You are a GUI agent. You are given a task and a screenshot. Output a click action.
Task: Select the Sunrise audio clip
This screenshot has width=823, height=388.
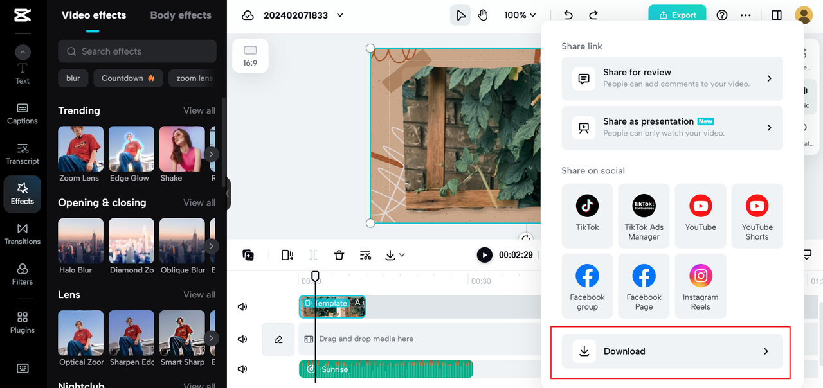[x=386, y=369]
